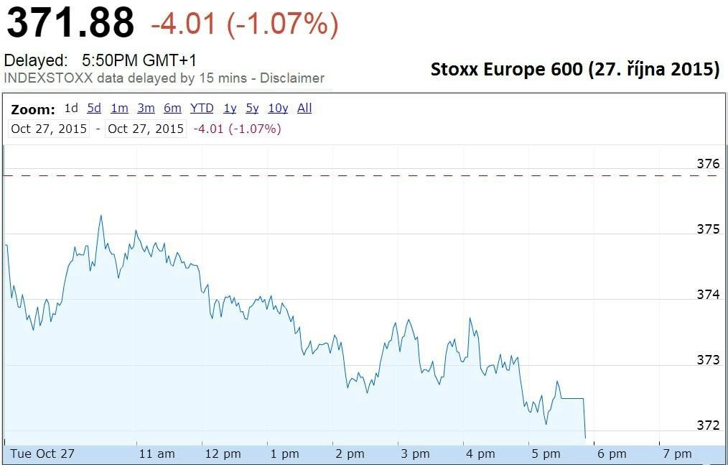This screenshot has width=728, height=465.
Task: Select the 1m zoom range
Action: (x=119, y=108)
